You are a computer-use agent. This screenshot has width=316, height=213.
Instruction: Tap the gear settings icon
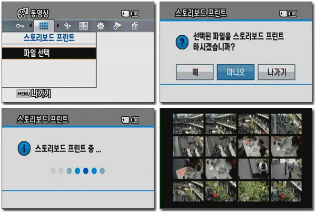[x=101, y=25]
